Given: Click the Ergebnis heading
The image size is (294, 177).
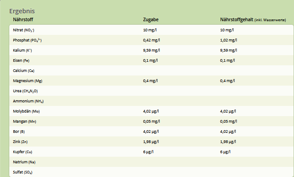Looking at the screenshot, I should (x=22, y=11).
